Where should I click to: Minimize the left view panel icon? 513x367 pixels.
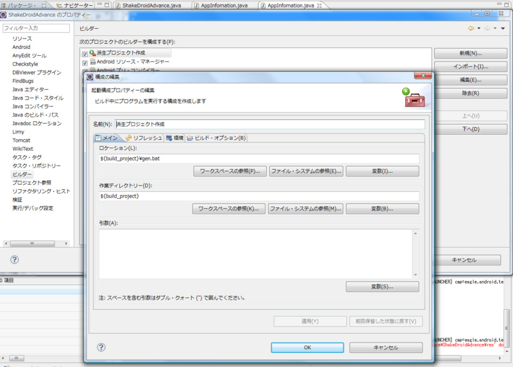(x=100, y=4)
